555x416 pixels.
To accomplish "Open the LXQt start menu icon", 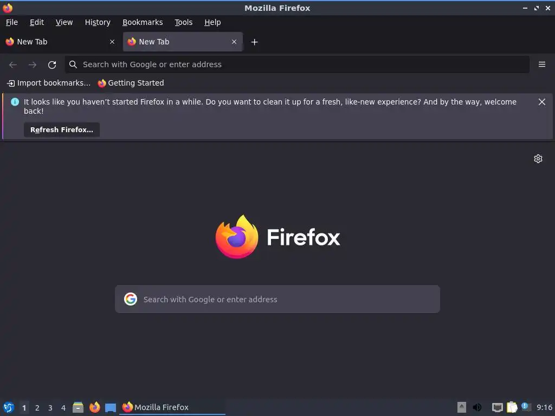I will point(8,407).
